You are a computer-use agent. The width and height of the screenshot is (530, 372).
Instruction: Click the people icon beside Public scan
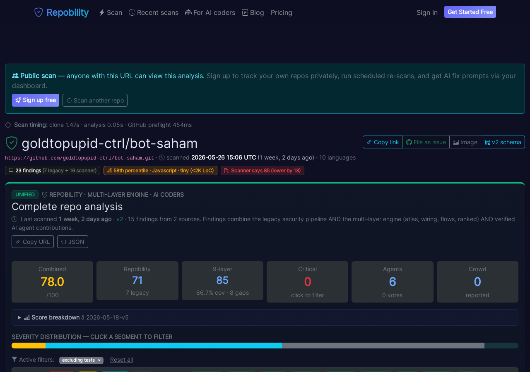point(15,76)
